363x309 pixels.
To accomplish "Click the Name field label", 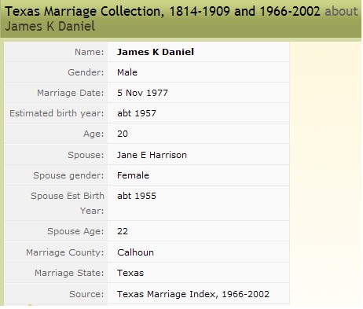I will (x=90, y=52).
